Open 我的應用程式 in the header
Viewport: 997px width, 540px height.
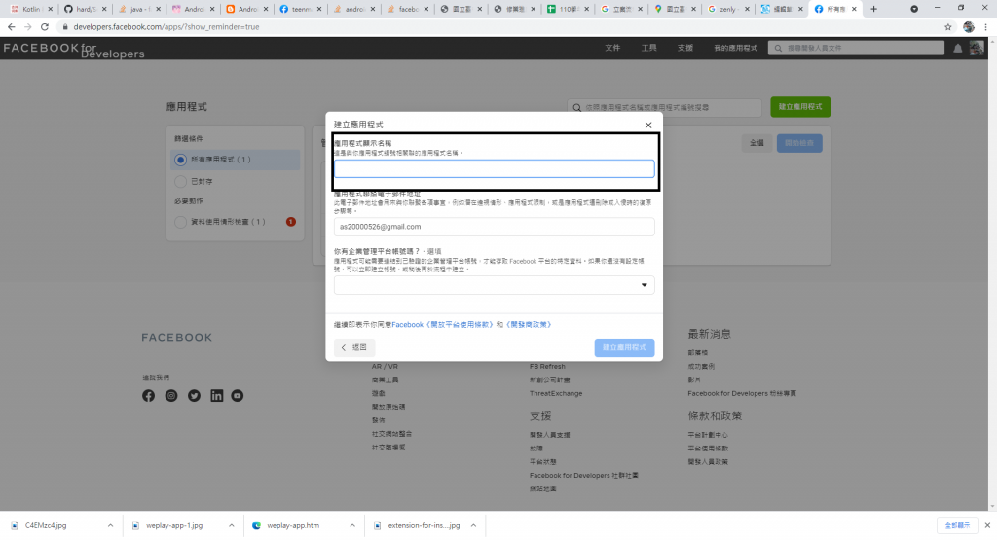click(x=735, y=48)
